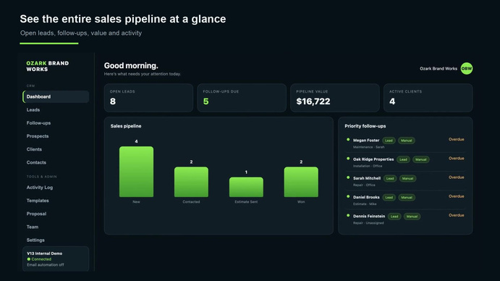Open the Proposal tool
Image resolution: width=500 pixels, height=281 pixels.
tap(36, 214)
